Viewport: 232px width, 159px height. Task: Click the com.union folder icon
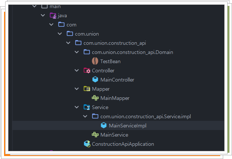(70, 33)
